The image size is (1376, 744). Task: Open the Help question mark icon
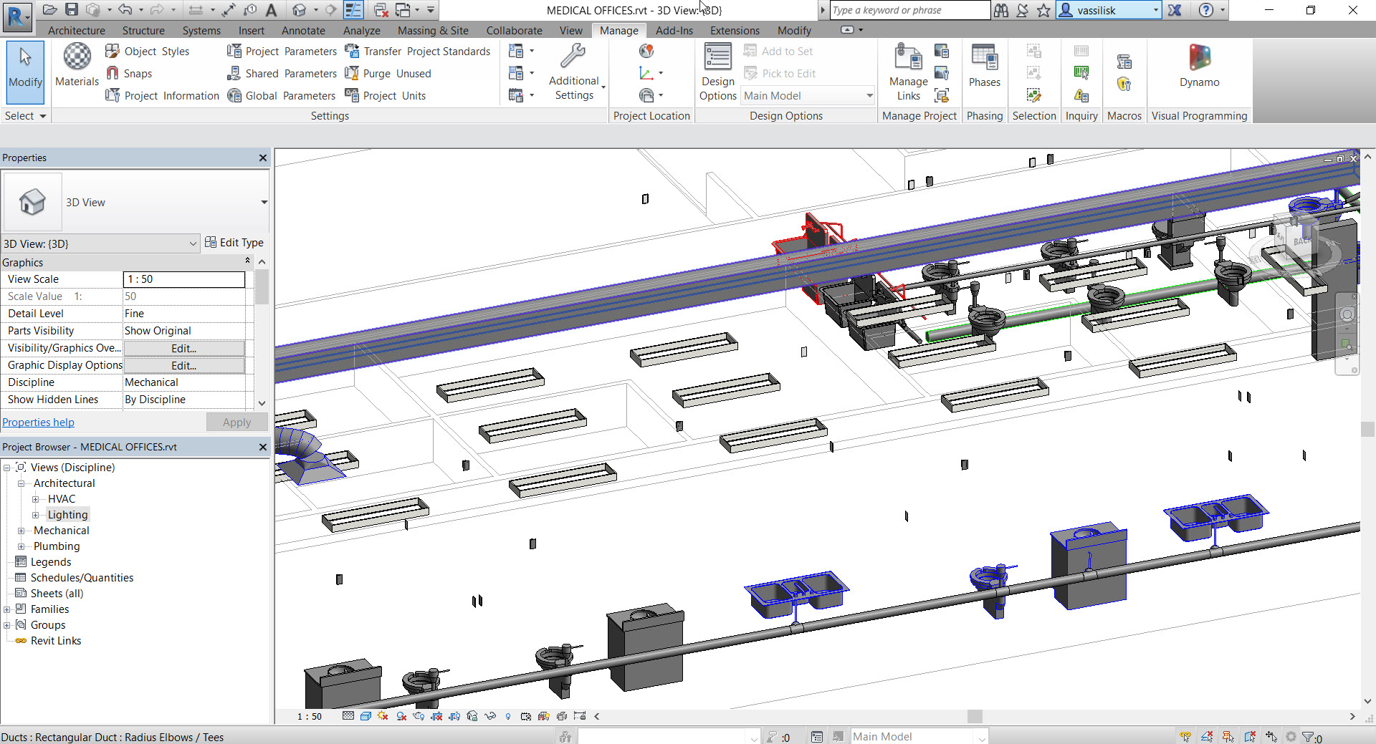[x=1206, y=10]
